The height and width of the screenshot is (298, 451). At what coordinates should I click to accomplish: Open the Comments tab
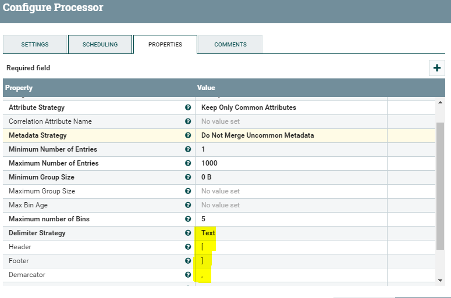click(x=230, y=45)
